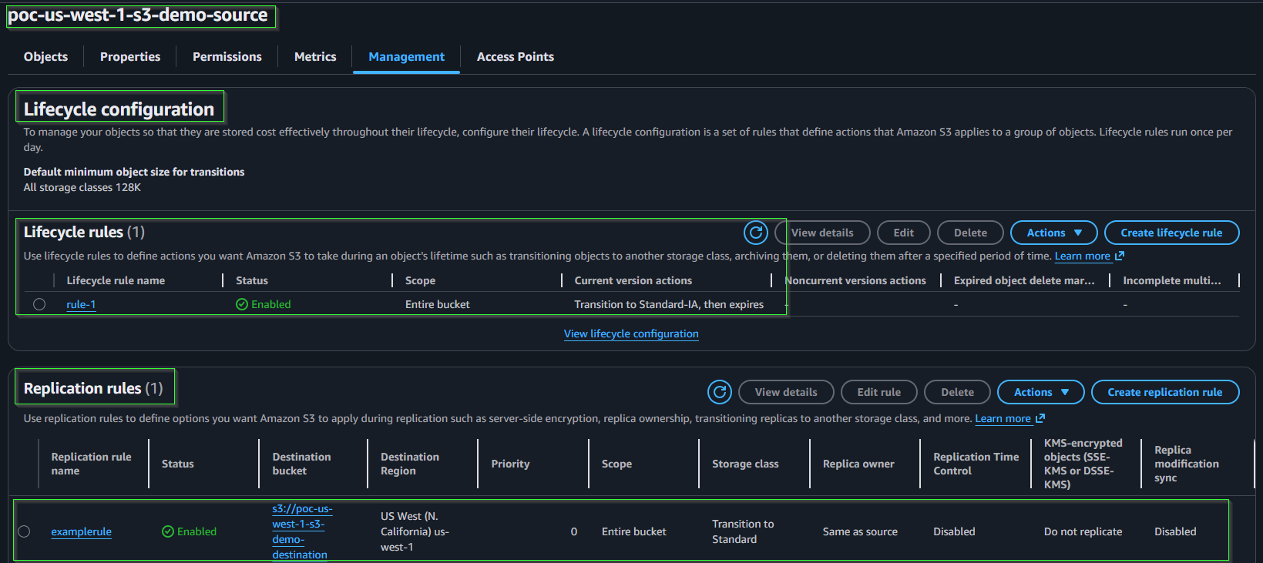Click the Edit rule button

pos(879,392)
